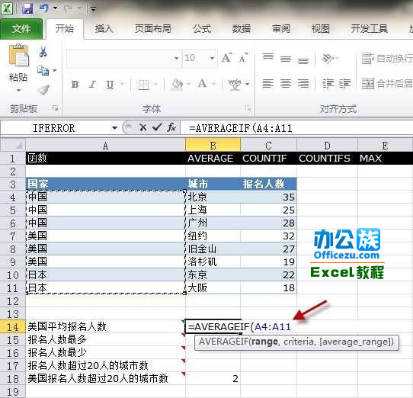
Task: Select row 18 header
Action: pos(13,379)
